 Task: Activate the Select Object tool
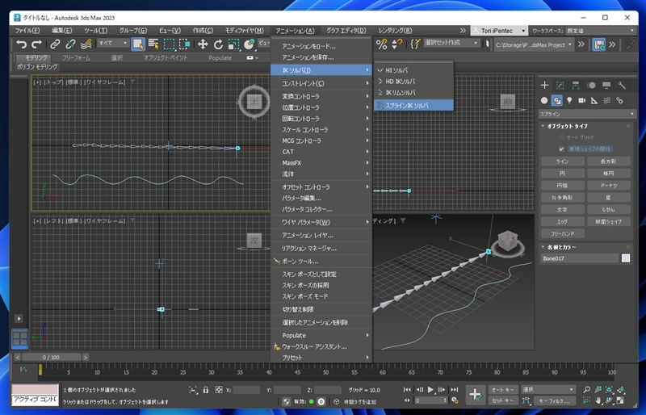[x=138, y=44]
